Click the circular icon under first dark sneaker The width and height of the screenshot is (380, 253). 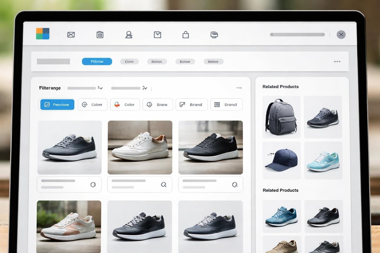coord(93,185)
